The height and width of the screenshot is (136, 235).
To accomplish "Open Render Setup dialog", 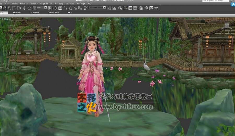I will point(146,8).
